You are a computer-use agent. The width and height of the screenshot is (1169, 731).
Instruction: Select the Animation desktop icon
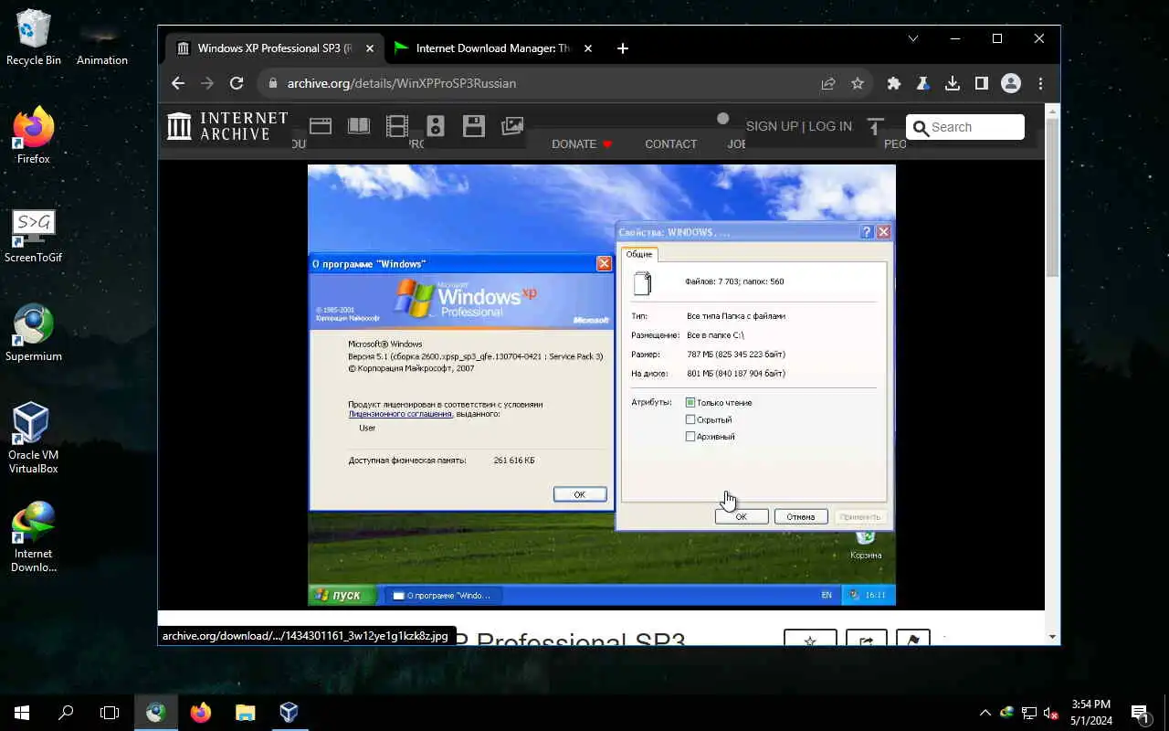[x=102, y=37]
